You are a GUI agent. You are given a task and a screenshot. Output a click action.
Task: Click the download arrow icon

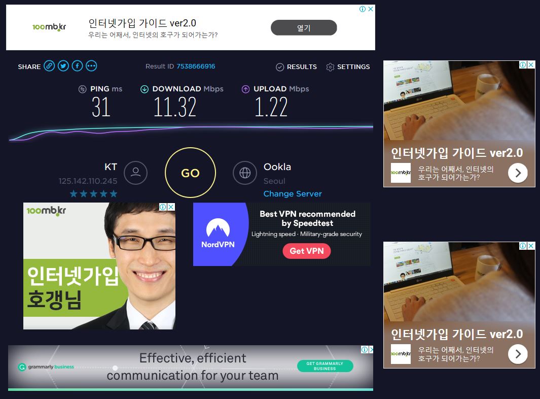145,89
